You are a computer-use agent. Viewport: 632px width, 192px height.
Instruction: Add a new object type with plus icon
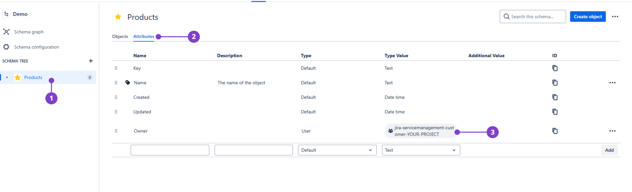91,61
